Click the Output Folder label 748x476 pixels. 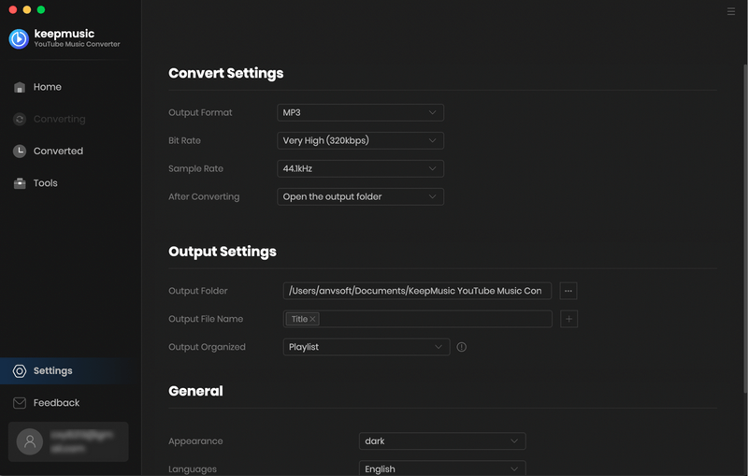click(x=198, y=291)
